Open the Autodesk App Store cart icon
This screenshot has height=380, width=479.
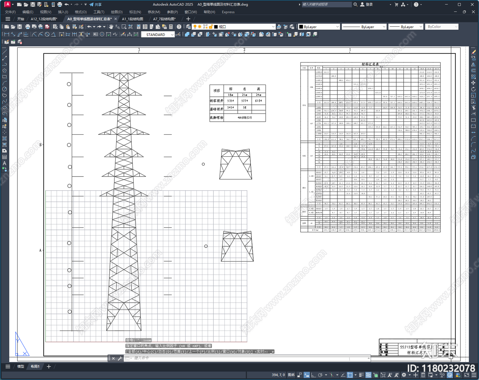[x=396, y=4]
